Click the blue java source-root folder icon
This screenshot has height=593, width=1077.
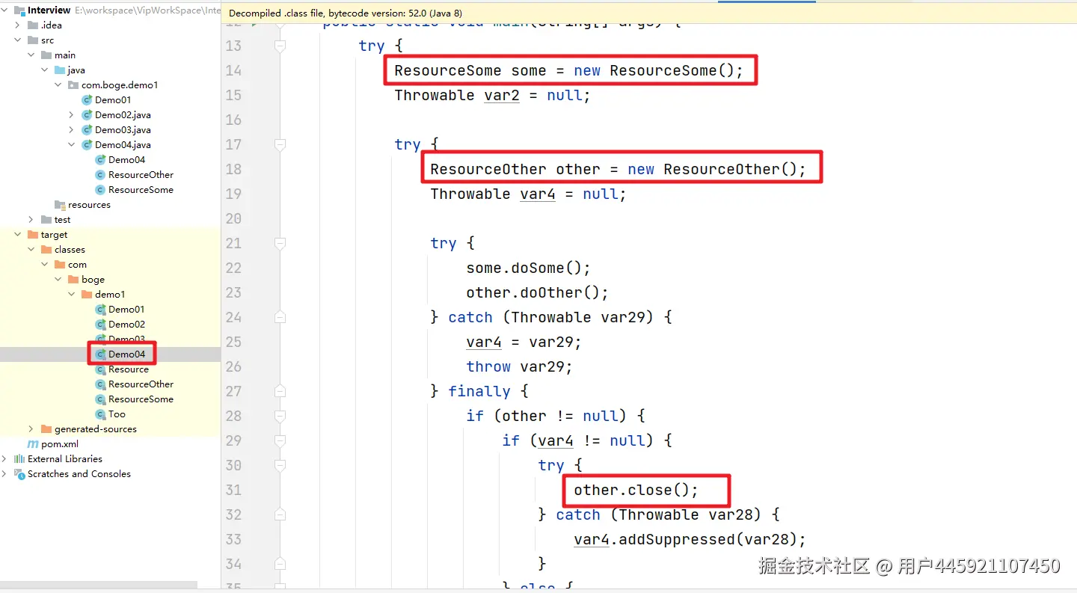point(60,70)
